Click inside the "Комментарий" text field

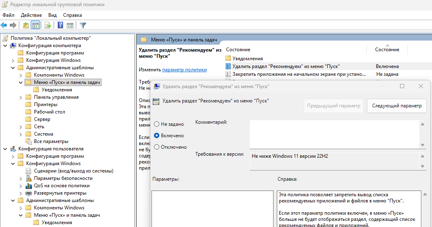[335, 134]
